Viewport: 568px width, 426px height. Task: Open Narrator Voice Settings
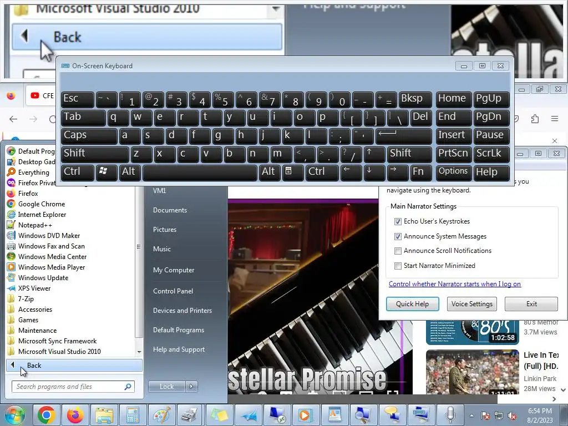(x=471, y=304)
